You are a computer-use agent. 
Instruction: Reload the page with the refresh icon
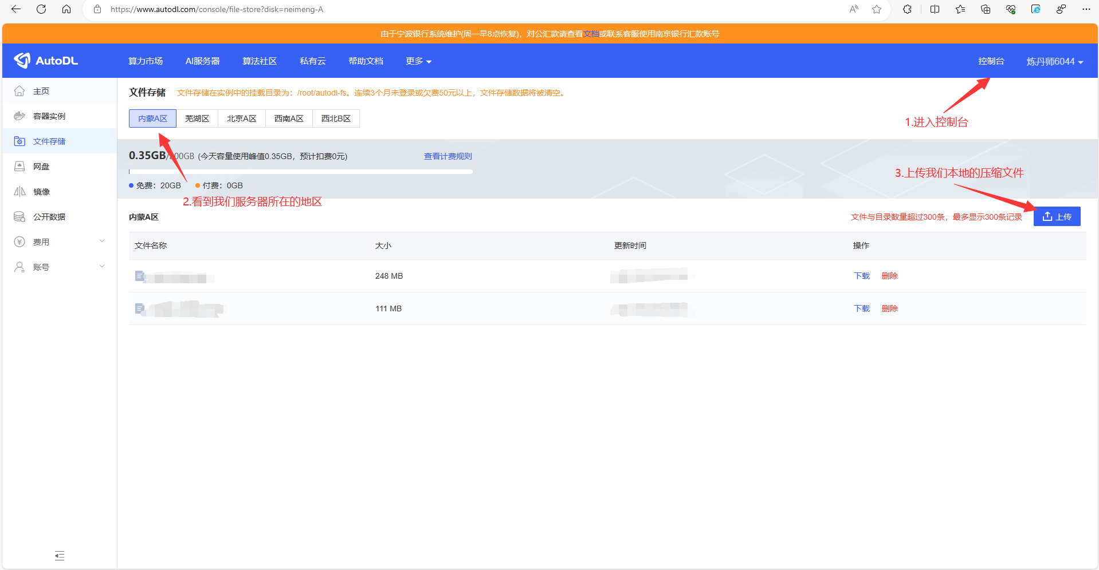pyautogui.click(x=41, y=9)
